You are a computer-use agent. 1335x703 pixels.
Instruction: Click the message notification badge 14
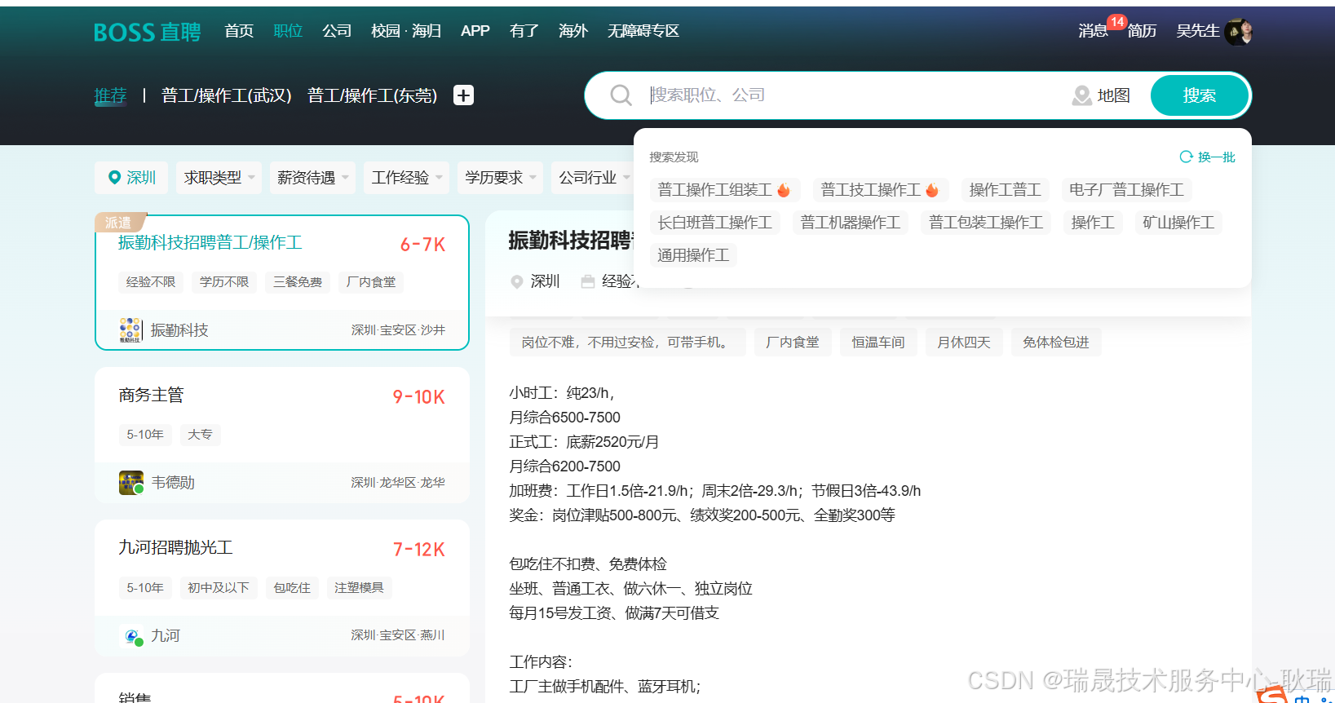pos(1116,22)
